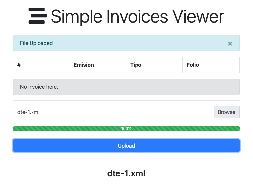This screenshot has height=185, width=253.
Task: Click the Simple Invoices Viewer title
Action: click(137, 16)
